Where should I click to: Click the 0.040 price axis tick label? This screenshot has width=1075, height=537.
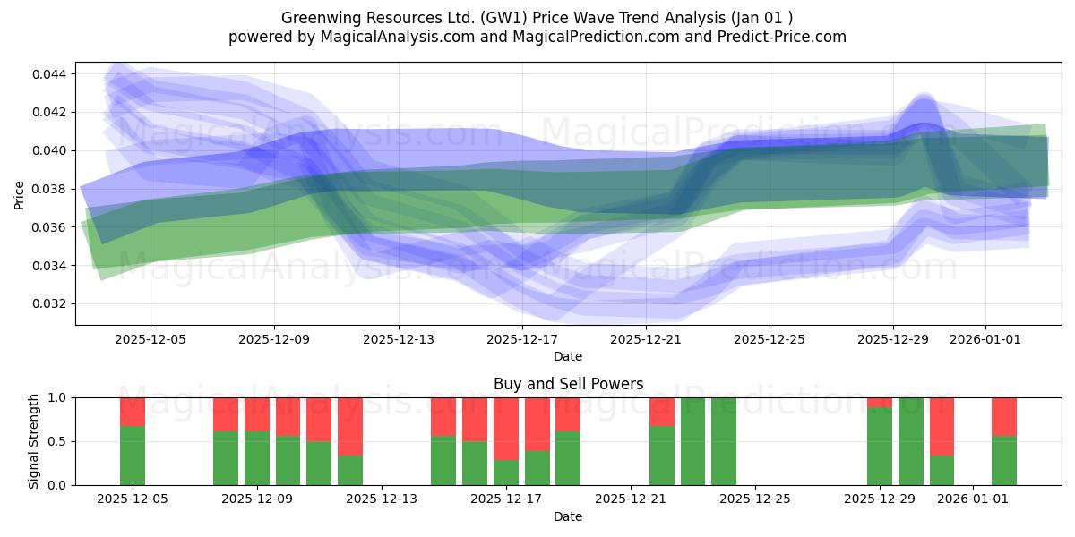click(x=50, y=150)
